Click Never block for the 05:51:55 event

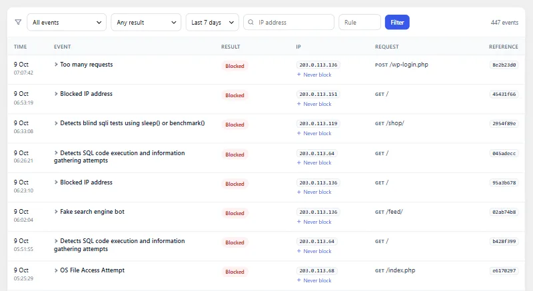tap(314, 251)
